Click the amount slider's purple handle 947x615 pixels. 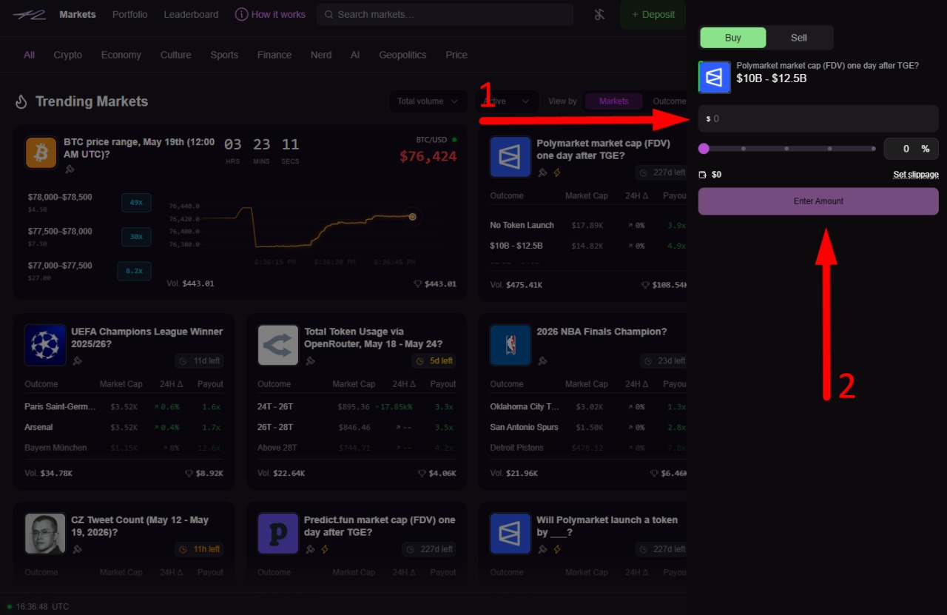coord(704,149)
